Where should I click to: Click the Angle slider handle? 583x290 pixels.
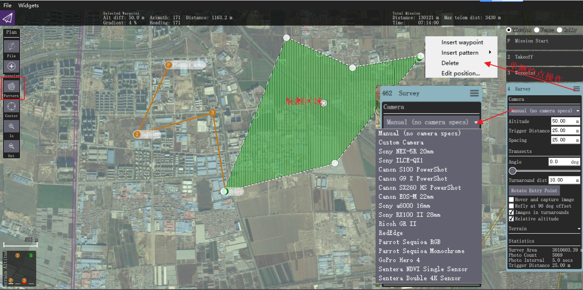click(x=513, y=171)
